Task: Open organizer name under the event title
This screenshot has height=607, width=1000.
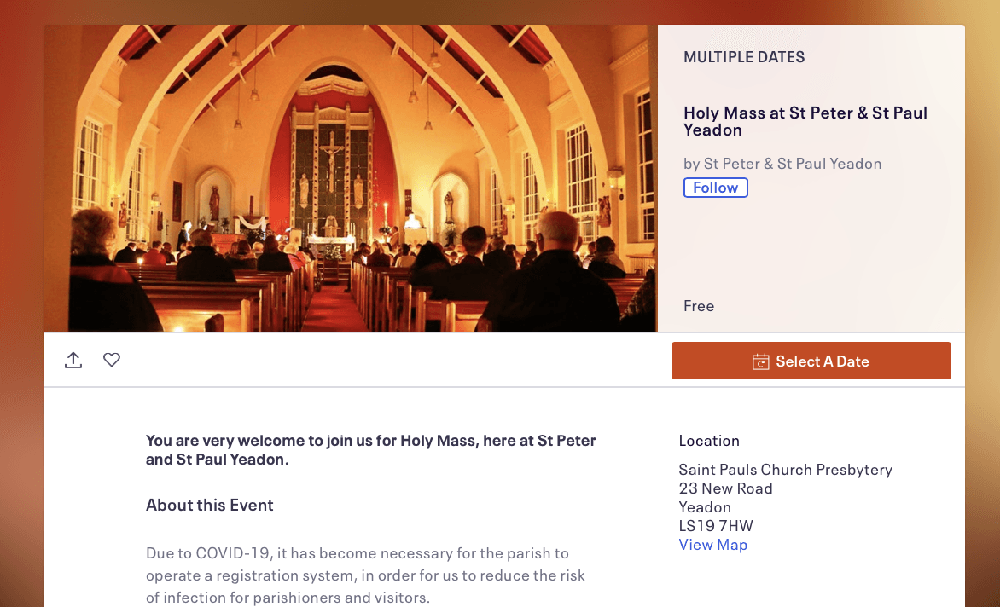Action: click(x=793, y=164)
